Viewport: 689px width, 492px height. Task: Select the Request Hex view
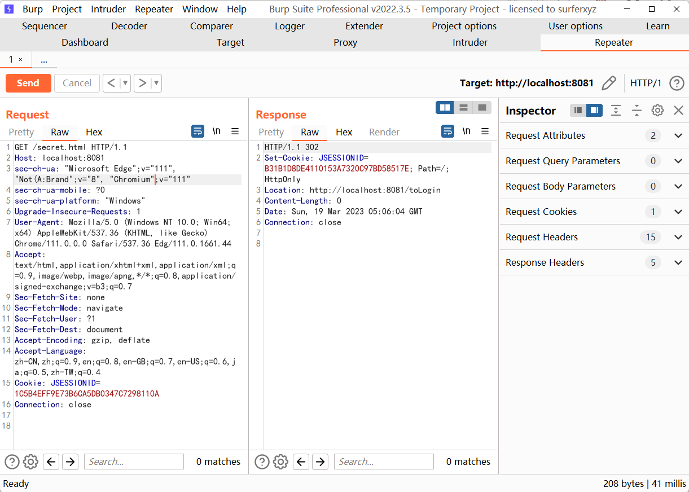pyautogui.click(x=94, y=132)
